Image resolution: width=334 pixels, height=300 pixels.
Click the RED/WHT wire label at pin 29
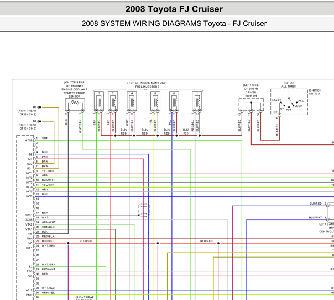point(49,269)
